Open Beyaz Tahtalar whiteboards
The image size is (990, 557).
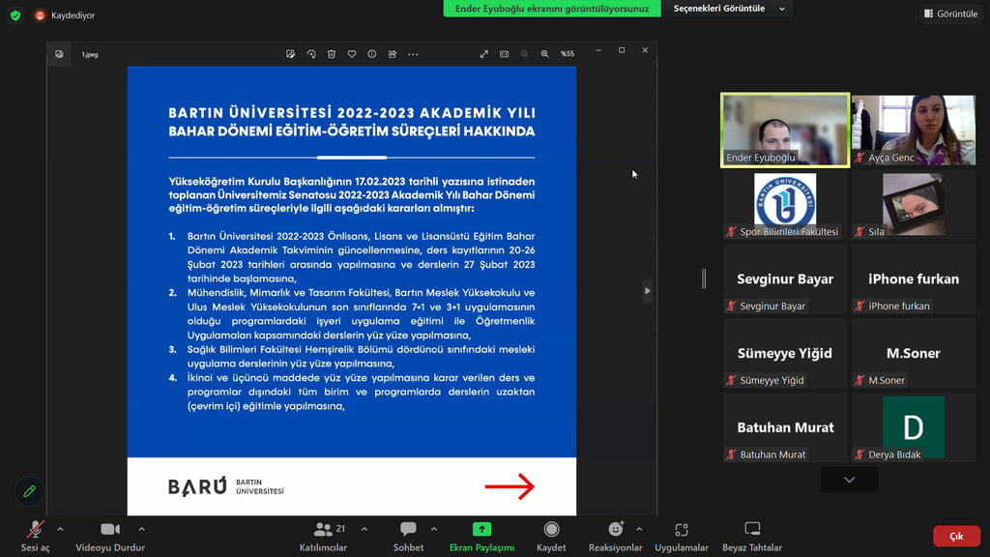coord(751,536)
